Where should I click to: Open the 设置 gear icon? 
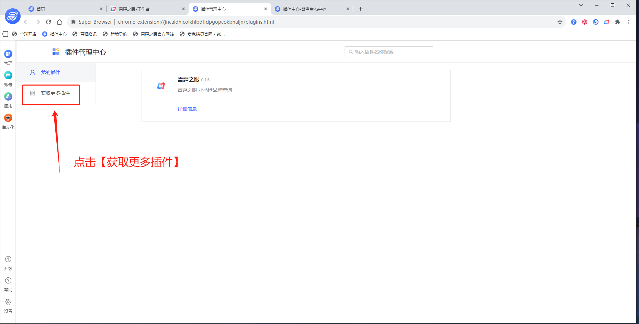click(x=8, y=302)
